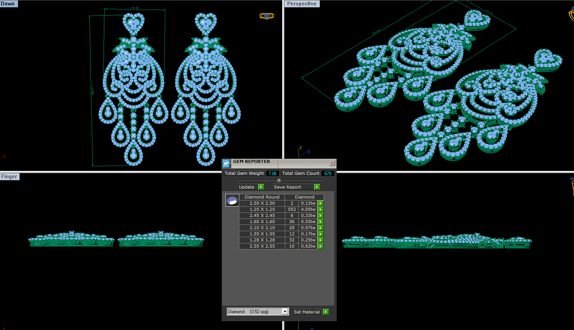Click green arrow beside Update
Screen dimensions: 574x330
click(261, 187)
